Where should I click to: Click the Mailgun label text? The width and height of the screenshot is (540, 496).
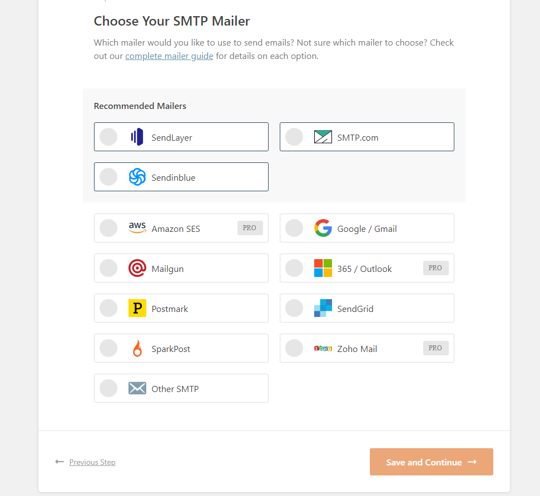168,269
